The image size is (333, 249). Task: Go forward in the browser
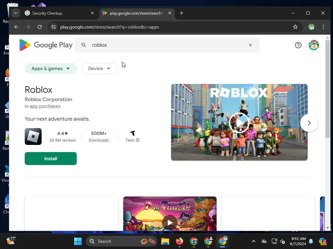28,27
